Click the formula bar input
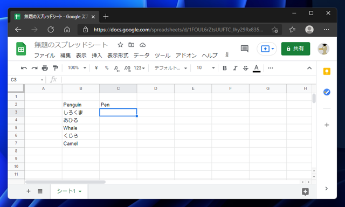345x207 pixels. pos(188,80)
